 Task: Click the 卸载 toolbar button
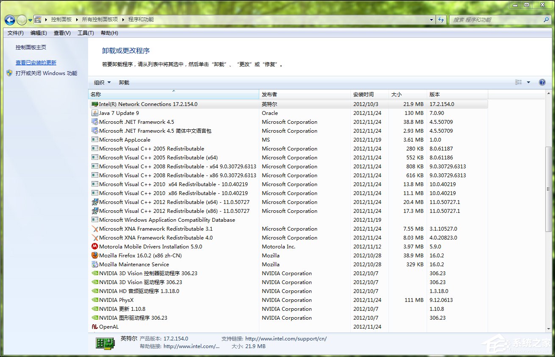[124, 82]
